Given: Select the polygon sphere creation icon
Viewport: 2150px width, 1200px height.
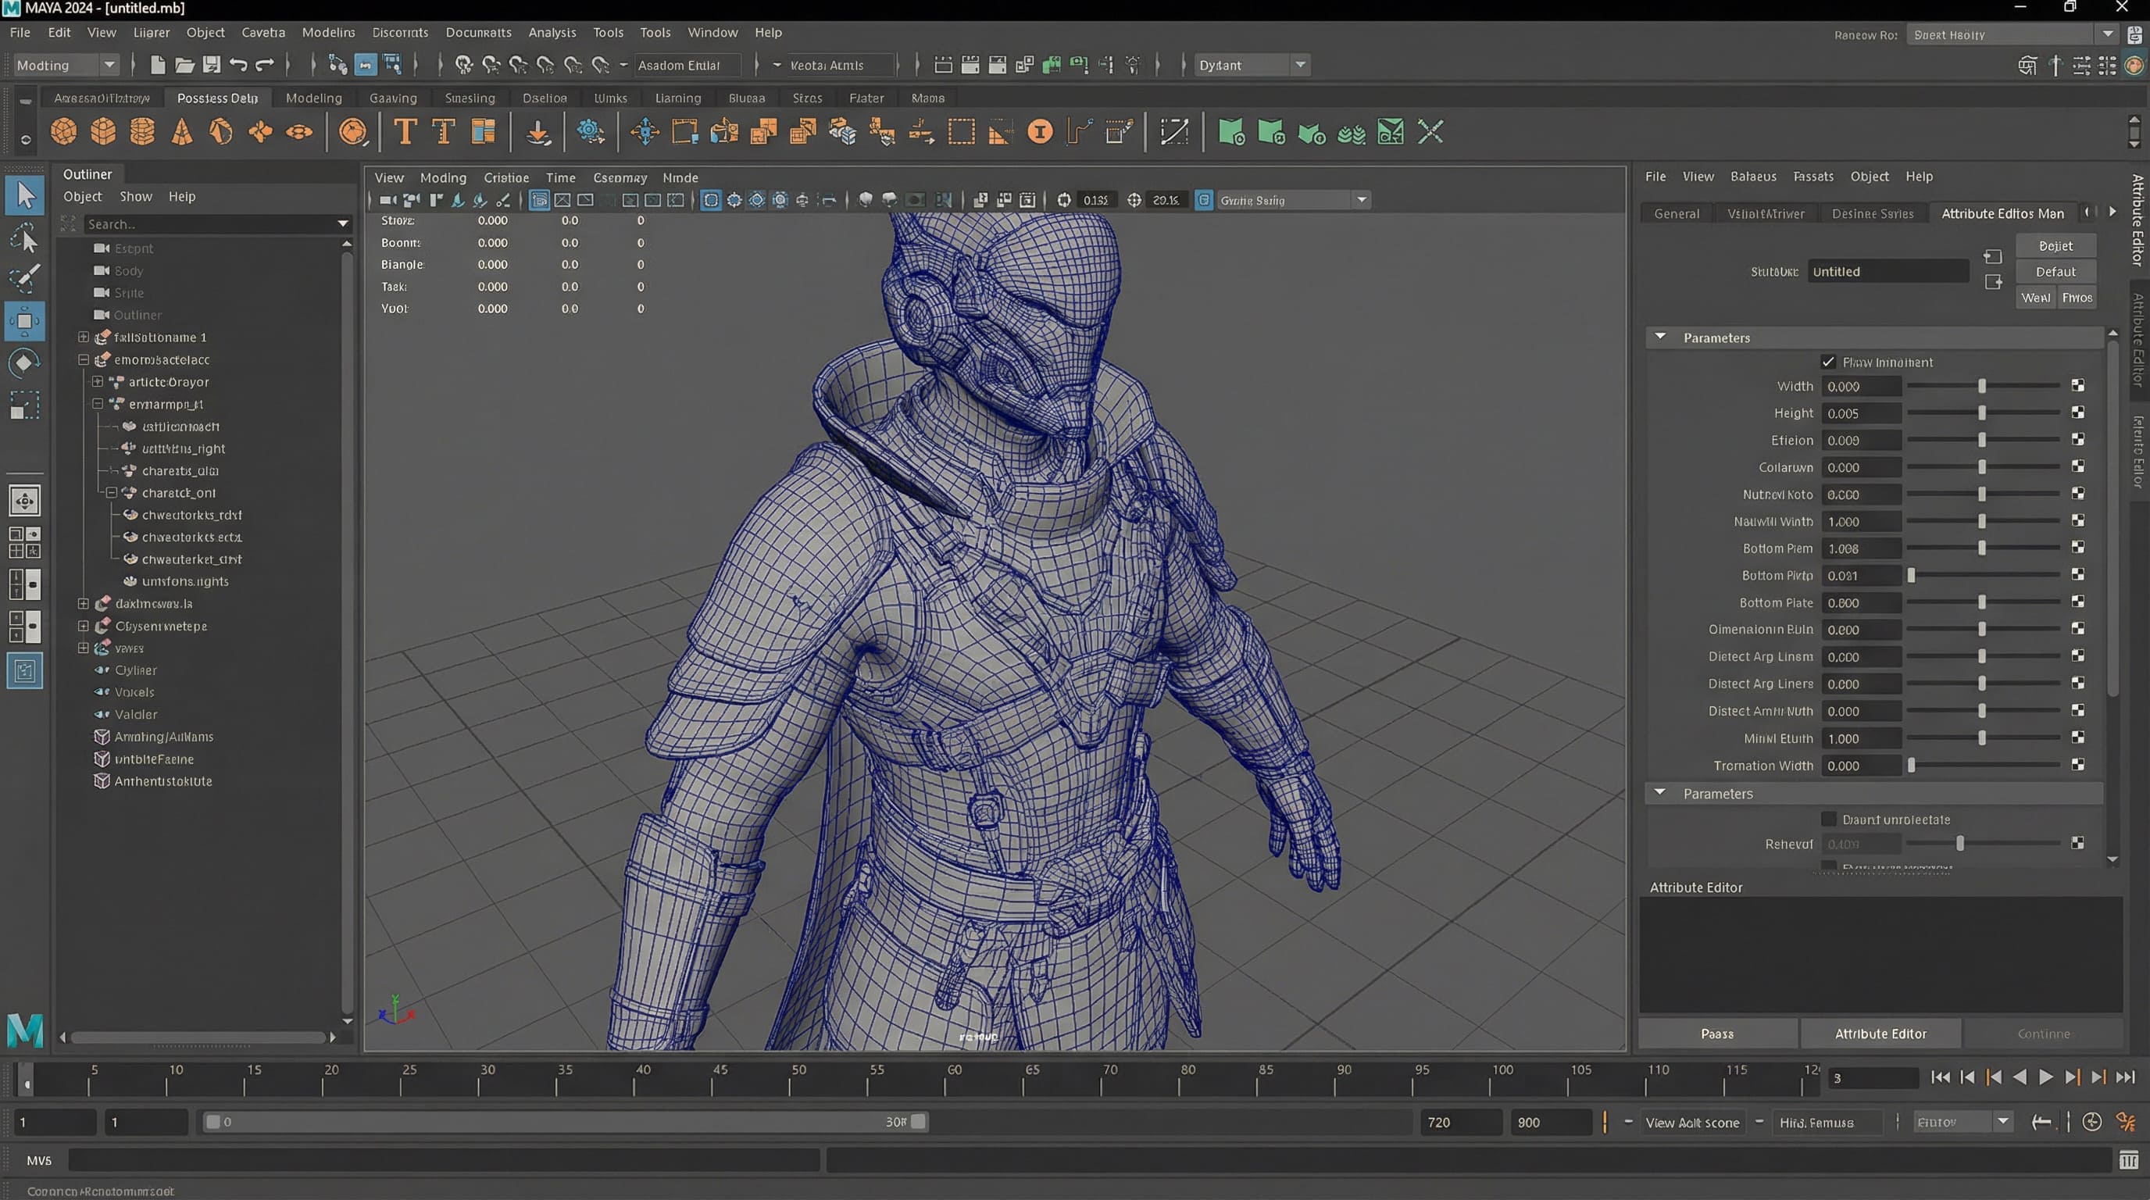Looking at the screenshot, I should (x=62, y=132).
